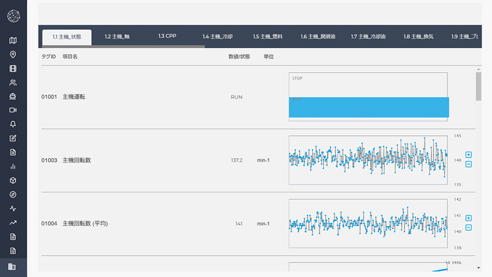
Task: Switch to the 1.2 主機_軸 tab
Action: coord(117,37)
